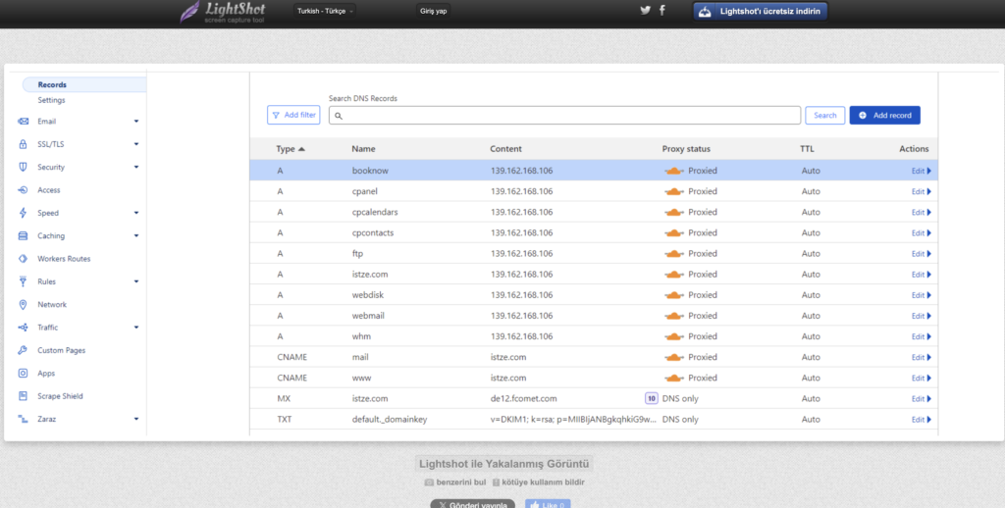Expand the Rules sidebar section
Screen dimensions: 1005x508
pyautogui.click(x=136, y=282)
